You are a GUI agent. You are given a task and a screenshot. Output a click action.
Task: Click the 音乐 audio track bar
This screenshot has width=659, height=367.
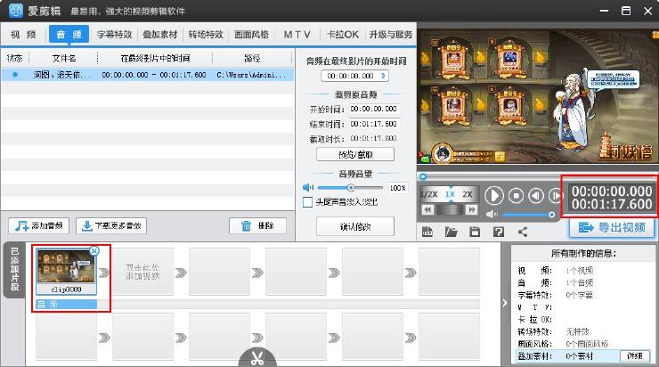(67, 304)
